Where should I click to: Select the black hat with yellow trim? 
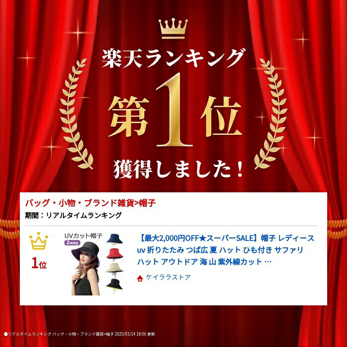coord(114,285)
